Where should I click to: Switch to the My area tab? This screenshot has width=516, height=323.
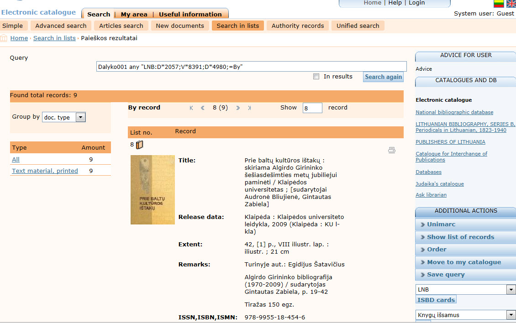[133, 14]
